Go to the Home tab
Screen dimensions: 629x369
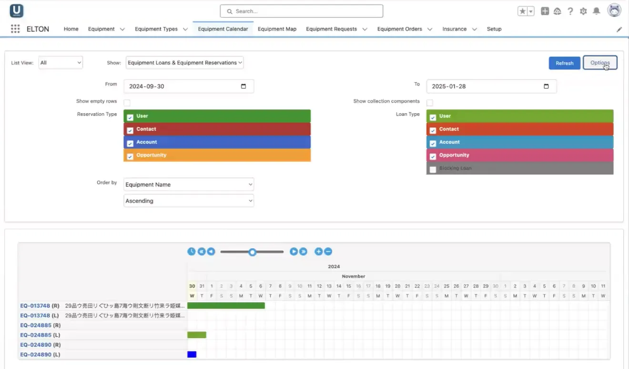point(71,29)
